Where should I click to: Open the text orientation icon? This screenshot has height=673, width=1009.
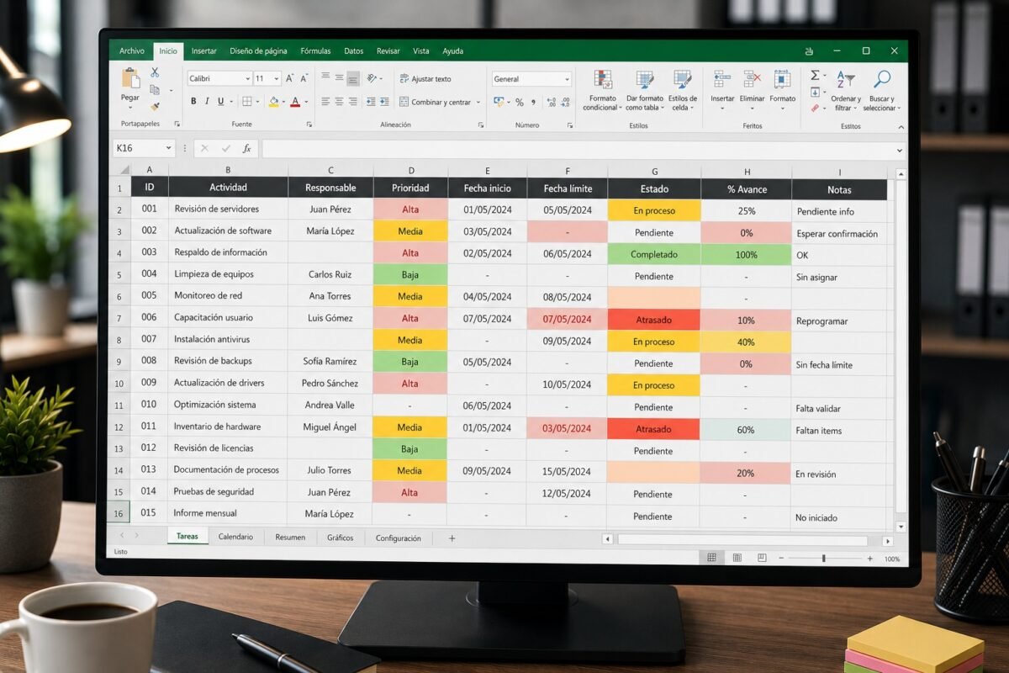click(372, 78)
